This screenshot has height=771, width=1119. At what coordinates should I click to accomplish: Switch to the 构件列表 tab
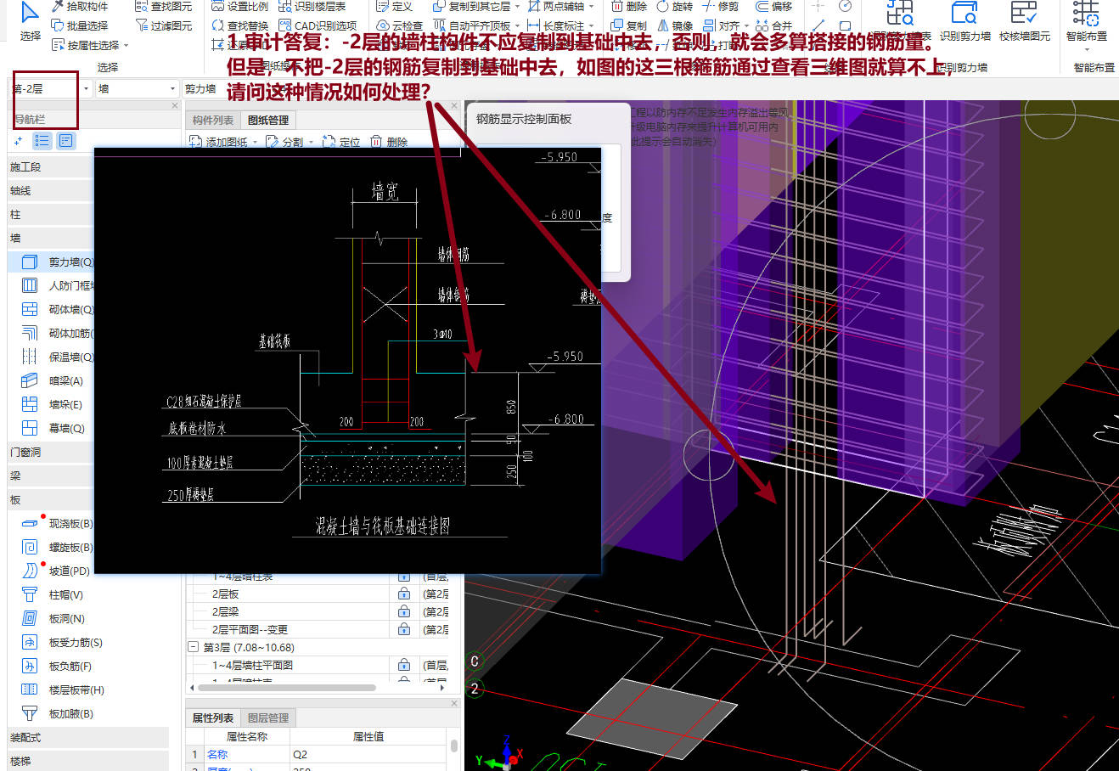coord(213,120)
